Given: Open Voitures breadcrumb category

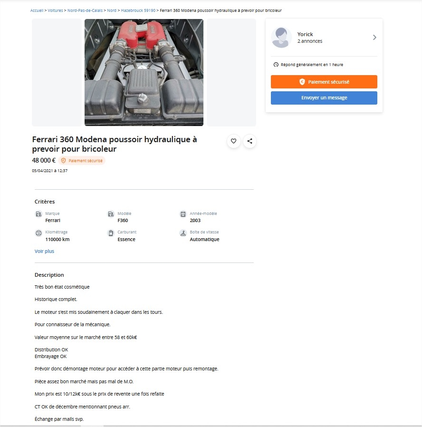Looking at the screenshot, I should pyautogui.click(x=55, y=10).
